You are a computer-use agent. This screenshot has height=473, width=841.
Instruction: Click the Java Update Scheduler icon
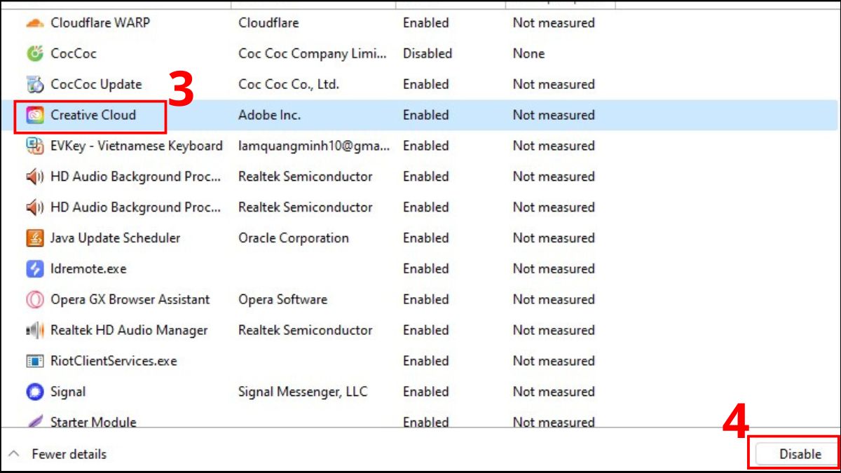[34, 238]
